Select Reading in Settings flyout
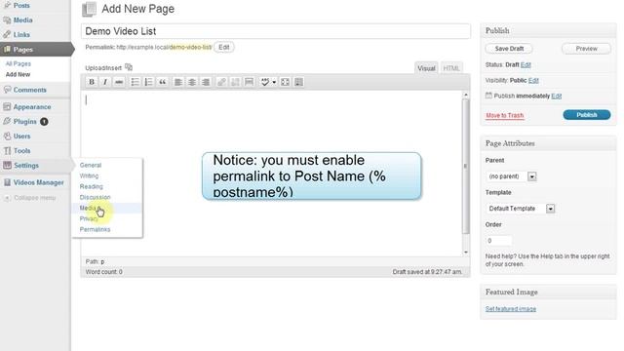The height and width of the screenshot is (351, 624). 91,186
